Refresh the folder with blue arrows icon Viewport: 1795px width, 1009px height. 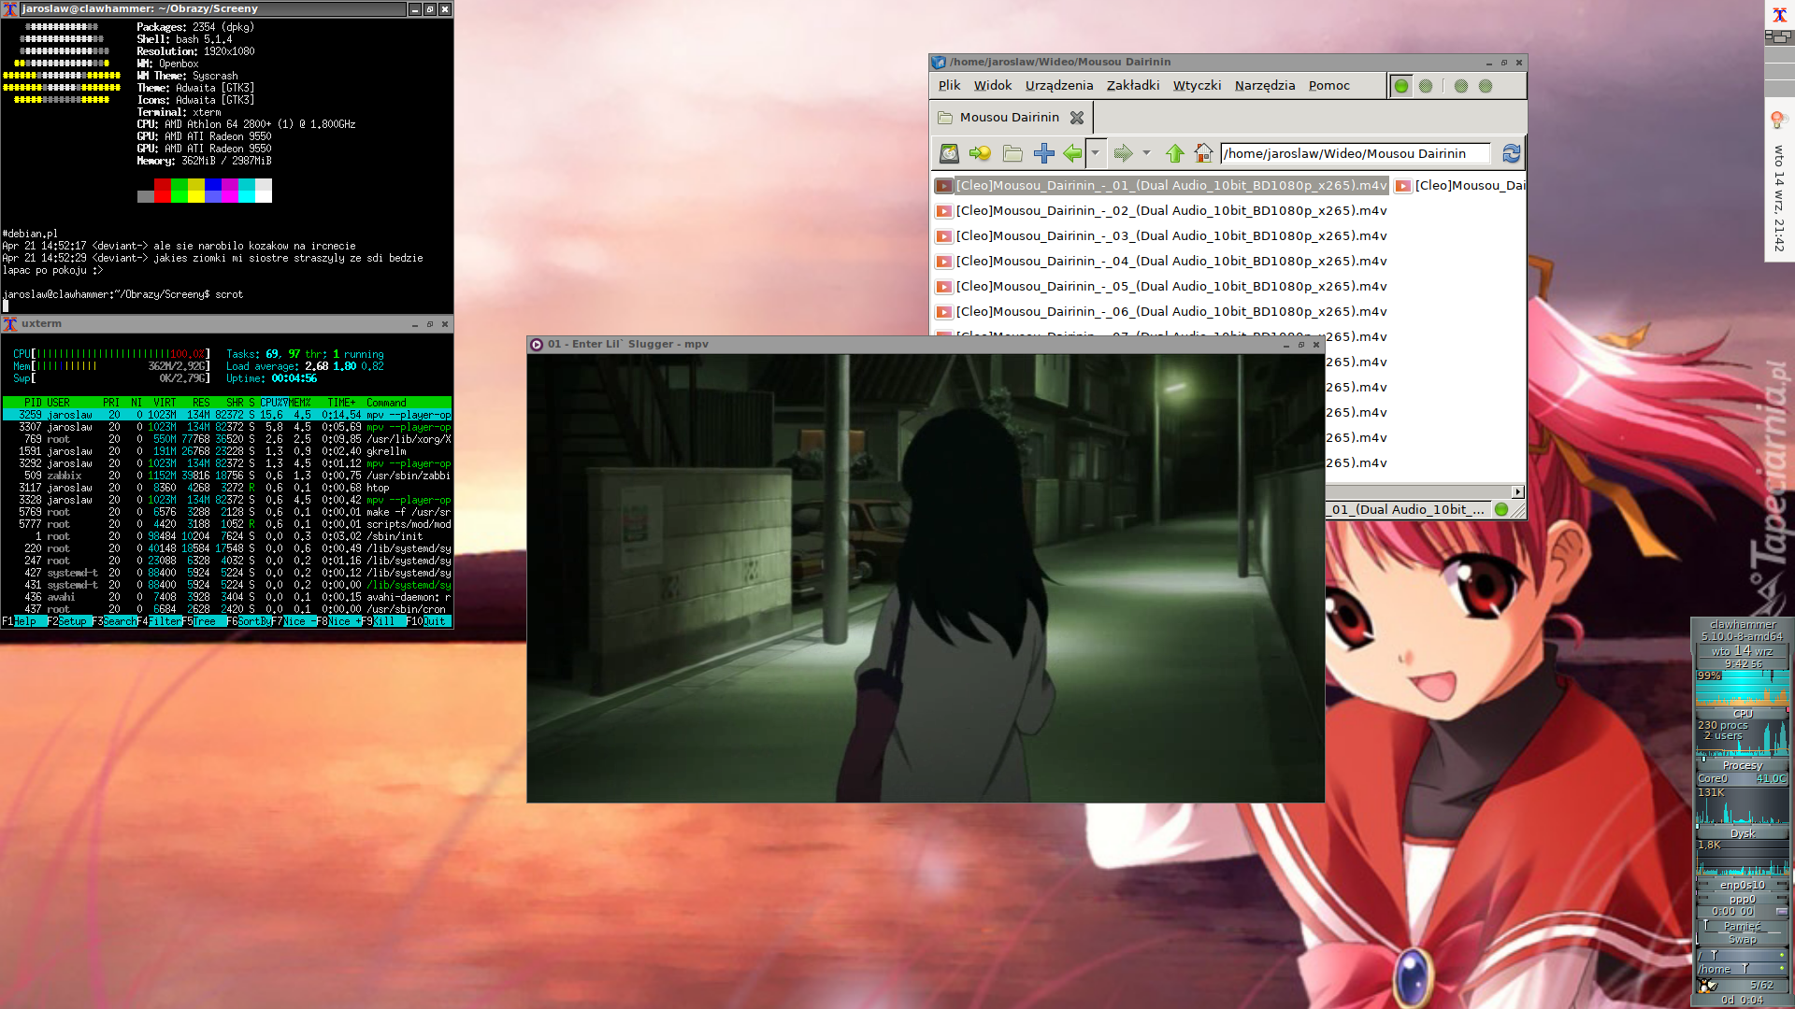[1511, 153]
